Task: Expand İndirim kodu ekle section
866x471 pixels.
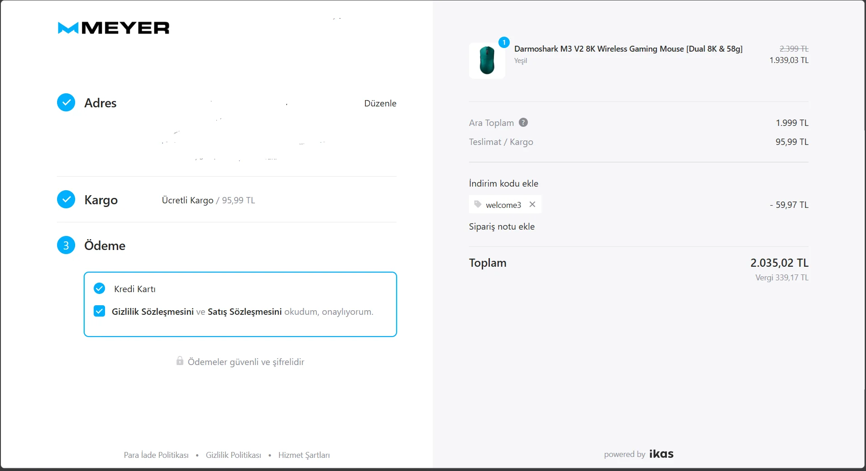Action: (x=503, y=183)
